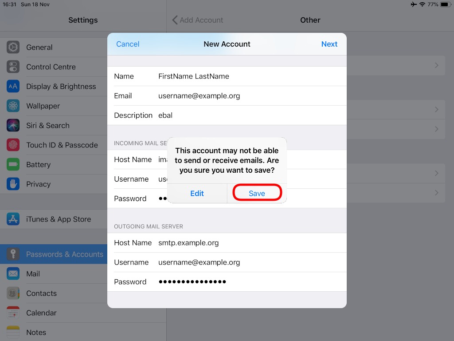Select the Passwords & Accounts key icon
454x341 pixels.
(x=13, y=254)
